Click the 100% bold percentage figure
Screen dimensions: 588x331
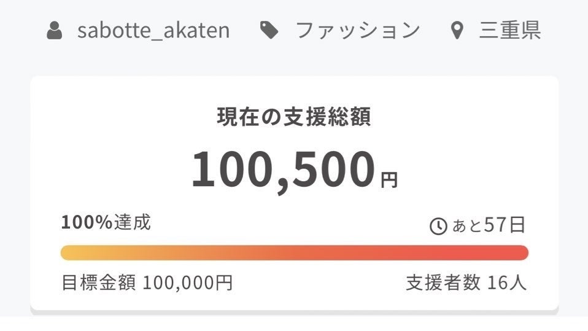tap(87, 222)
